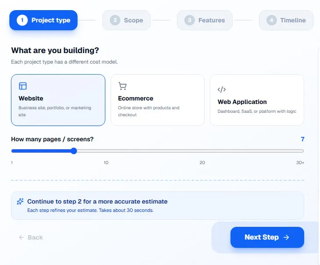Click the Next Step button
320x265 pixels.
tap(267, 237)
